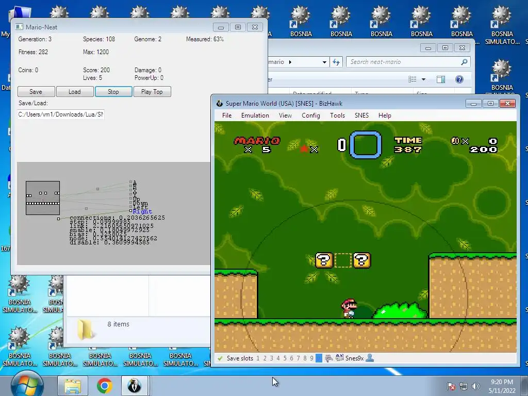The height and width of the screenshot is (396, 528).
Task: Select save slot 5 in BizHawk
Action: tap(285, 358)
